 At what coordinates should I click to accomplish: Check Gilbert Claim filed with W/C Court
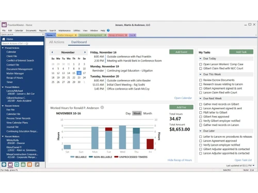pos(201,68)
